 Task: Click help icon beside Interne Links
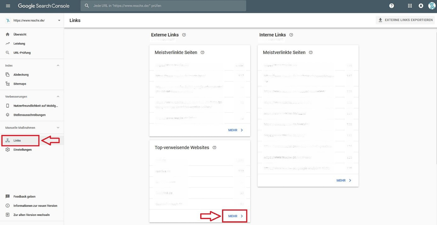click(x=291, y=35)
